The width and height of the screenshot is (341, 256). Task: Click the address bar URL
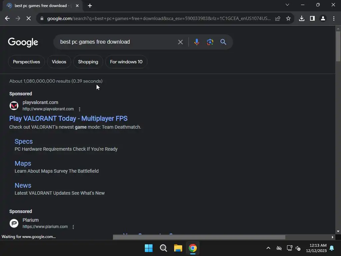click(x=159, y=19)
